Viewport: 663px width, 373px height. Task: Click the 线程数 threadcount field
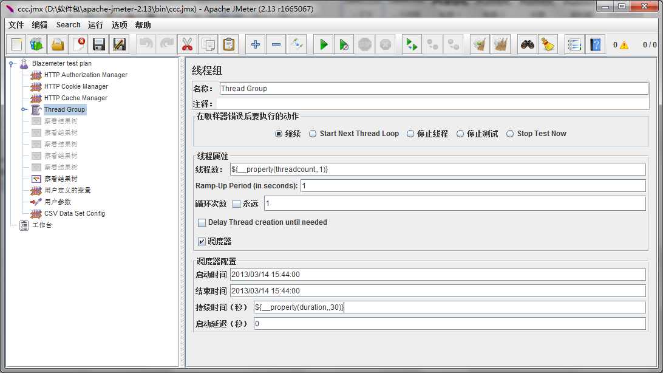438,169
